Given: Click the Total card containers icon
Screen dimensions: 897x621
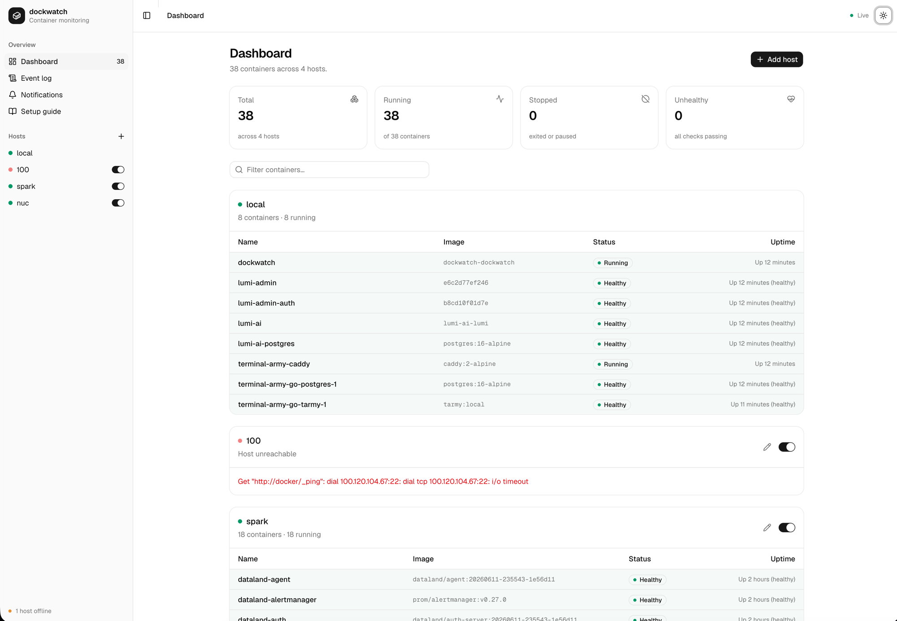Looking at the screenshot, I should coord(354,99).
